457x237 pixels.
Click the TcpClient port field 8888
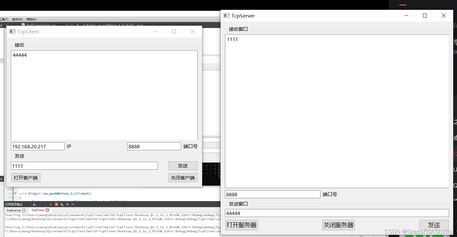[x=154, y=146]
